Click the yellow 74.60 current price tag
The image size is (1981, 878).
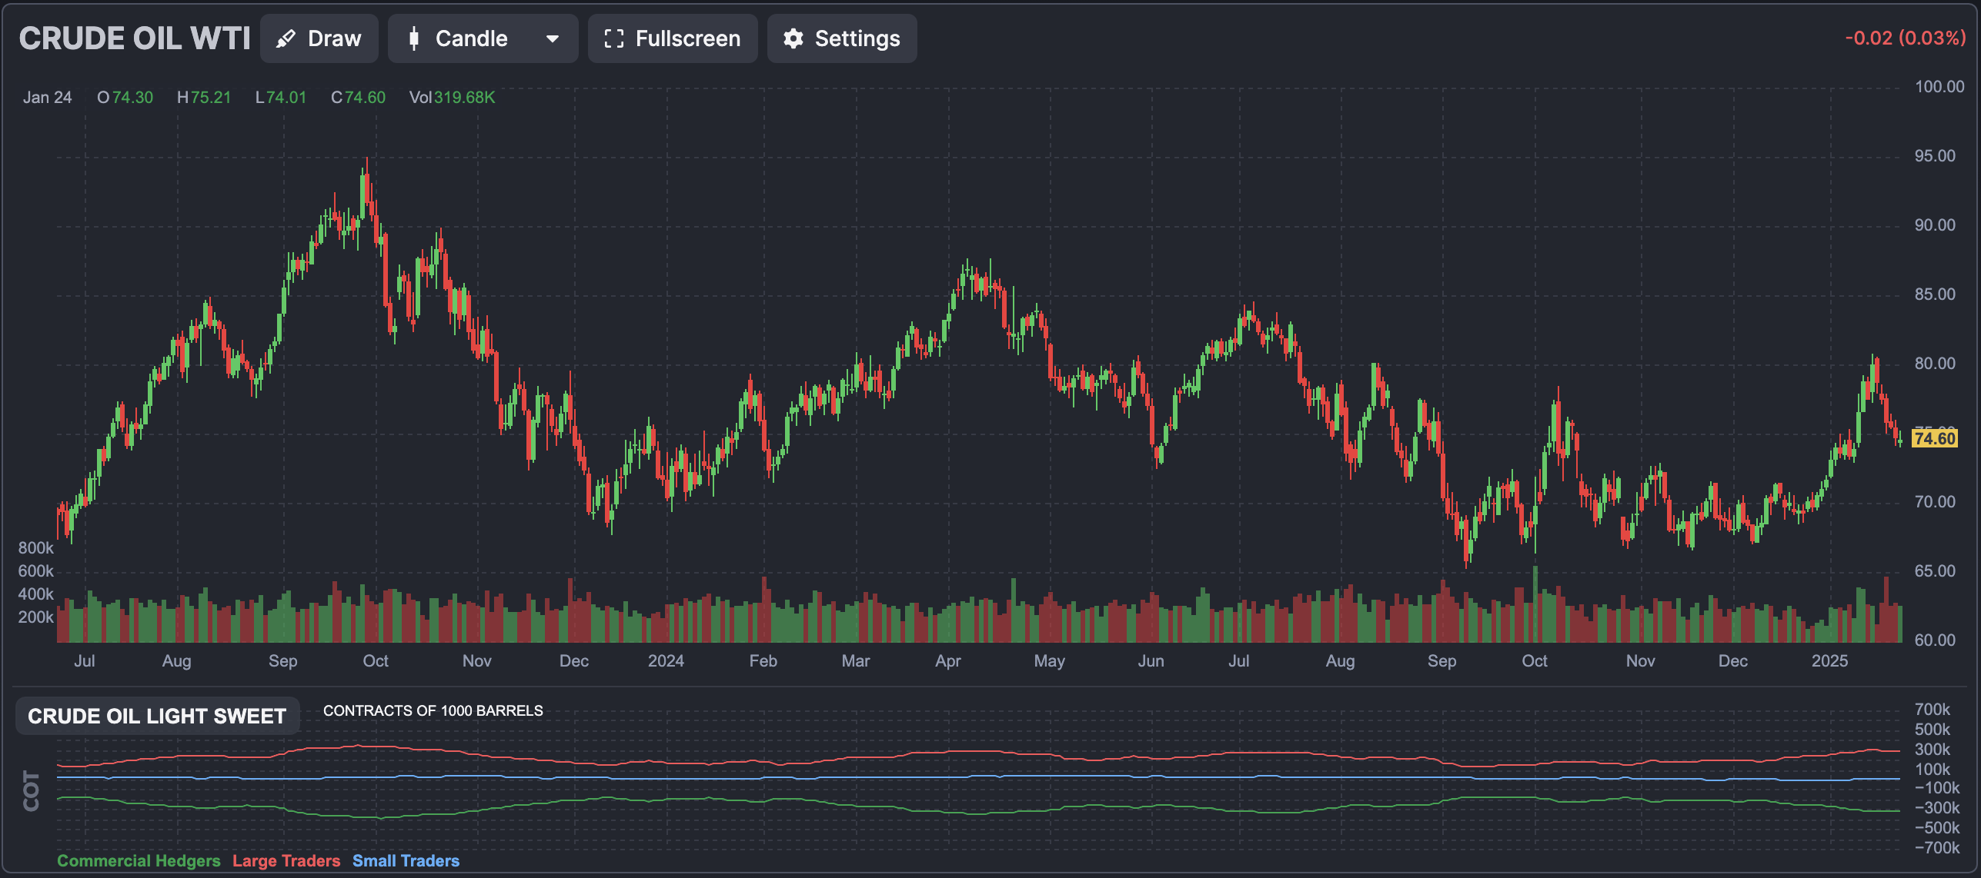pos(1934,438)
